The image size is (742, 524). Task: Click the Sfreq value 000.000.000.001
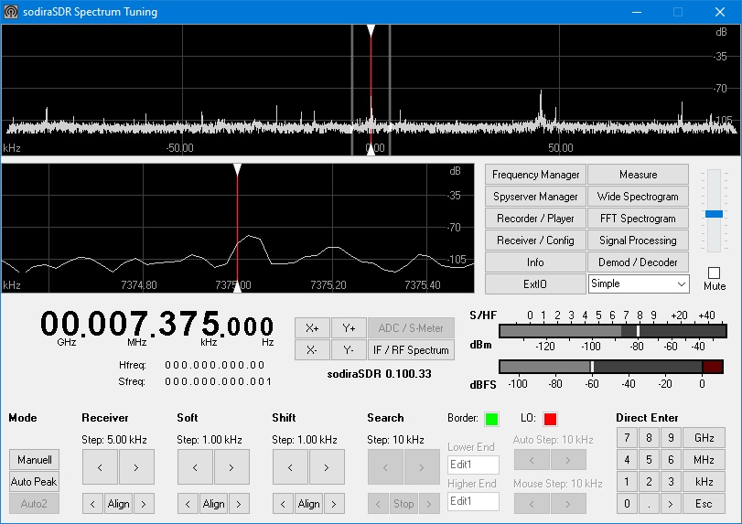[218, 381]
